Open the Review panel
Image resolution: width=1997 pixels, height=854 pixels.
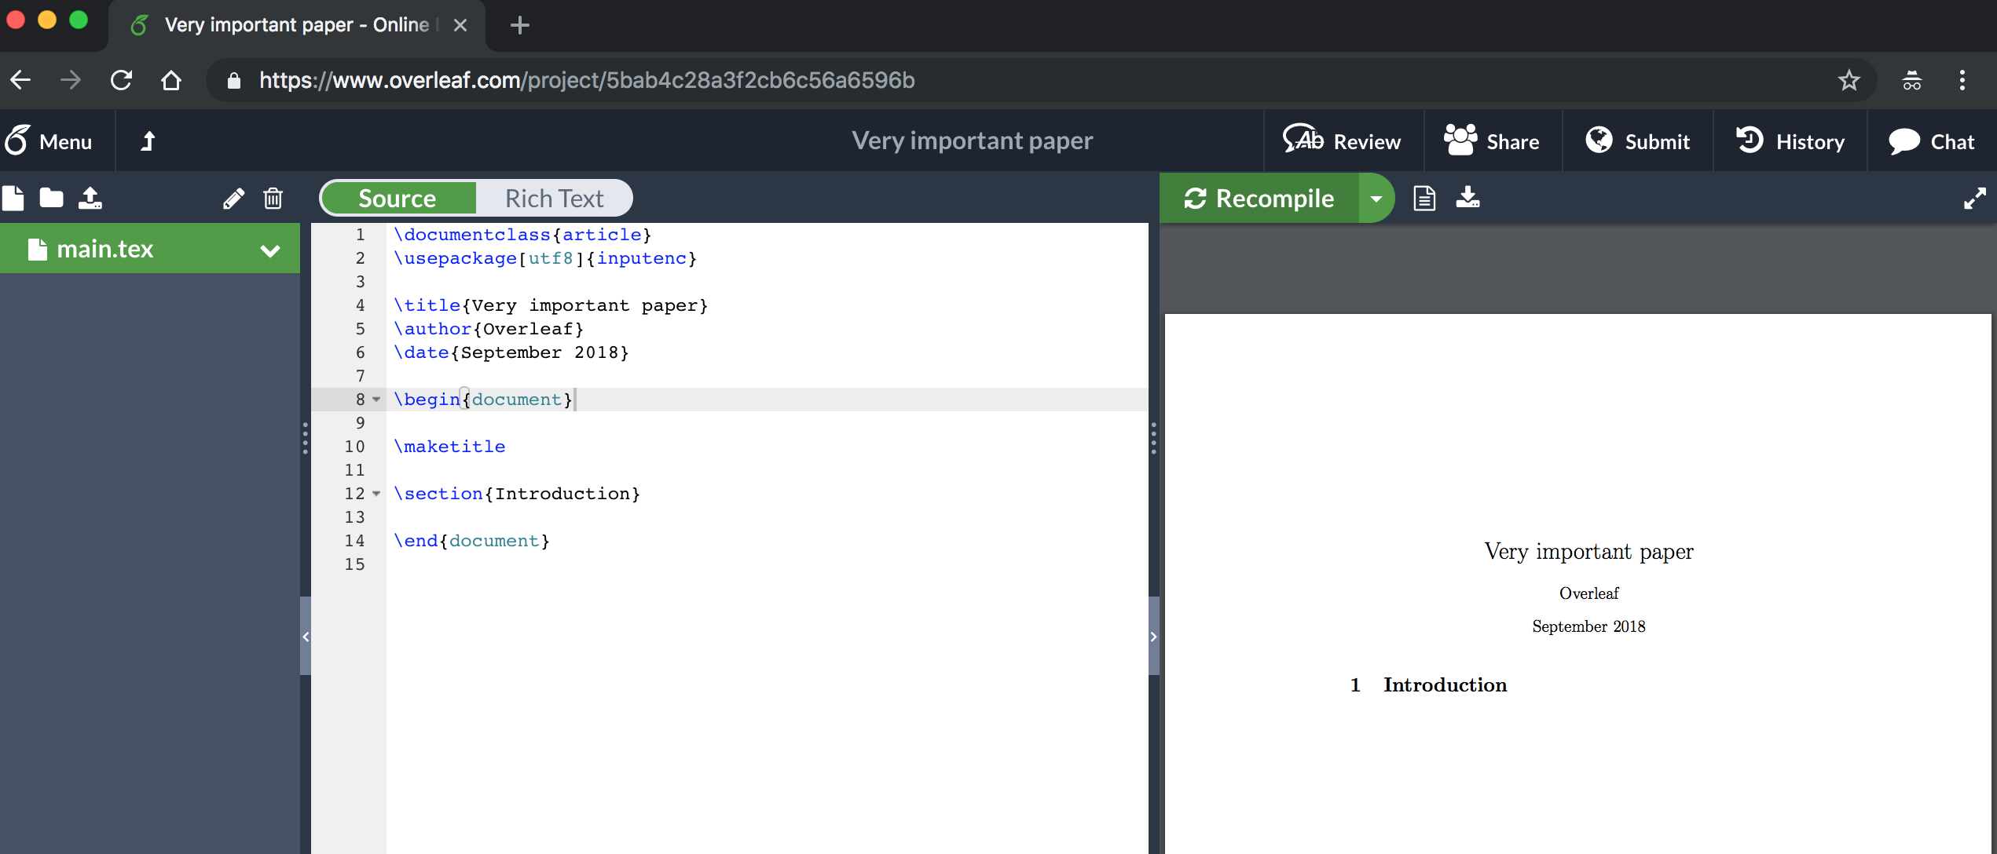pyautogui.click(x=1343, y=140)
